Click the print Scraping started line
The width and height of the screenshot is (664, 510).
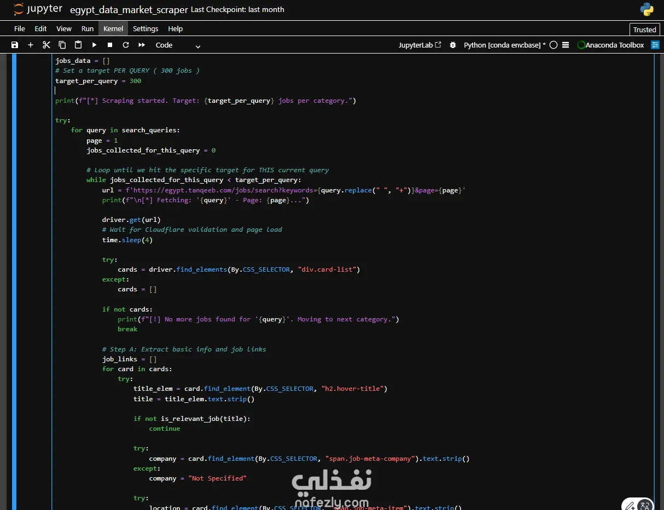tap(206, 101)
